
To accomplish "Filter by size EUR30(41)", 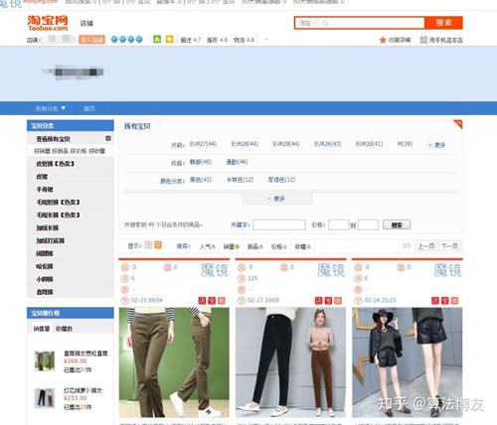I will point(369,144).
